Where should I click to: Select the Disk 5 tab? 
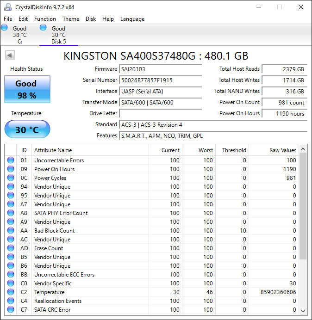(x=59, y=35)
